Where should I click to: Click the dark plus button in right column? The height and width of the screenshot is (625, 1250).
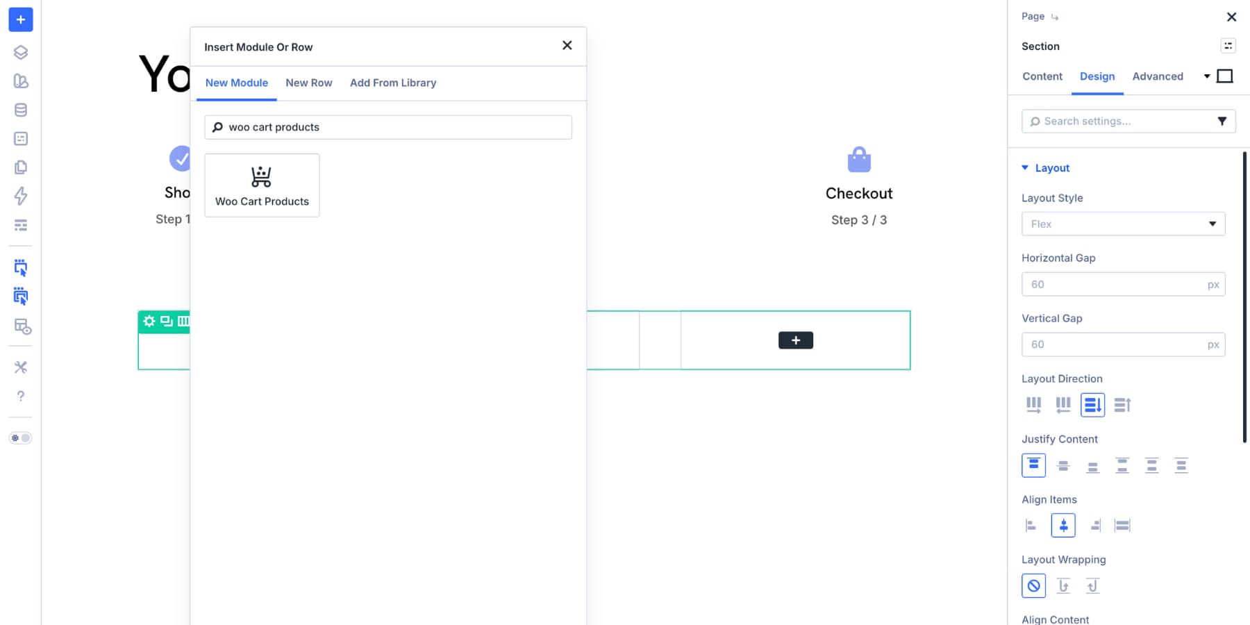(x=796, y=340)
